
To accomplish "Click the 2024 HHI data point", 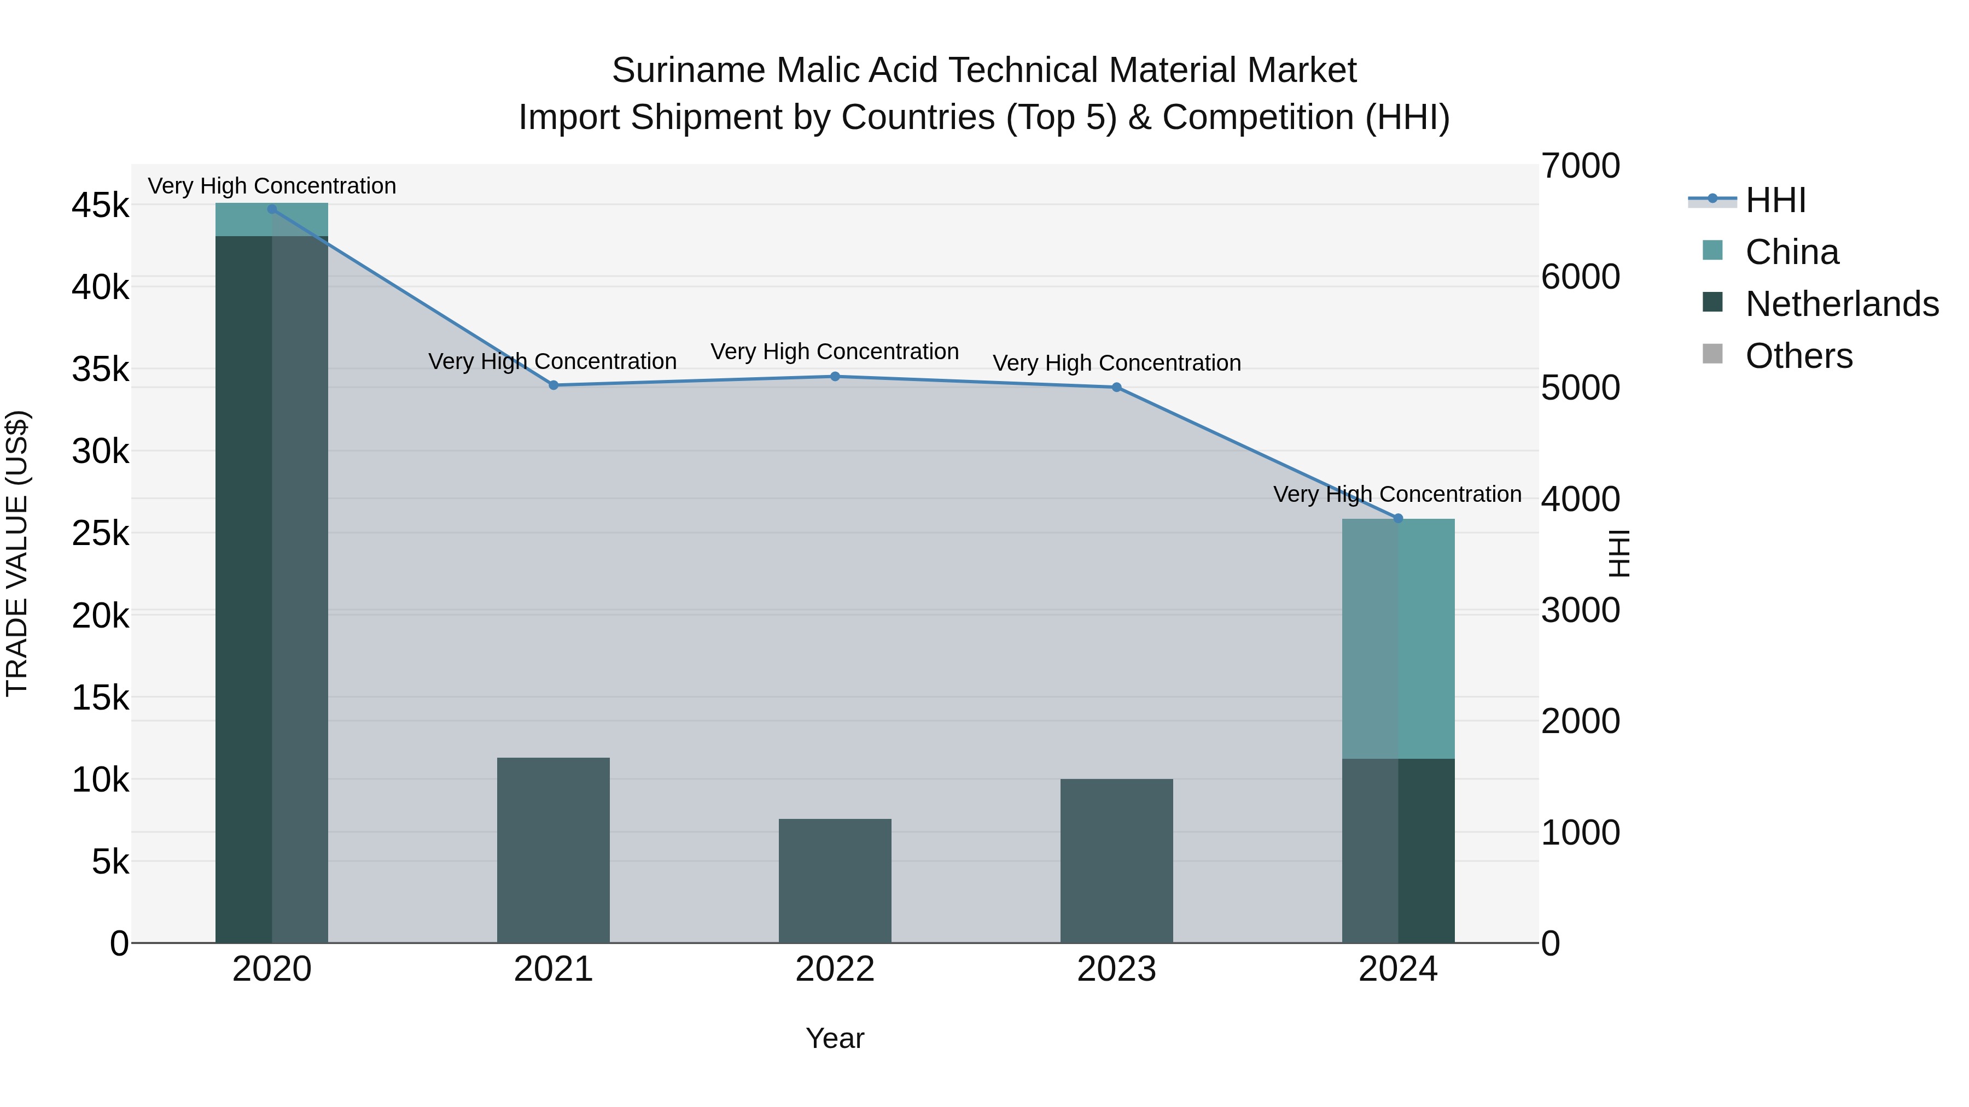I will [1398, 519].
